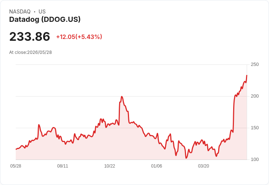Click the 05/28 date axis label
Image resolution: width=269 pixels, height=185 pixels.
(16, 166)
